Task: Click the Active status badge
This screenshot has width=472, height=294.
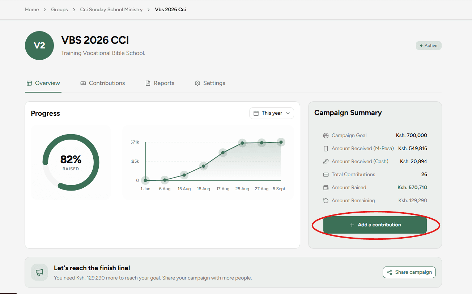Action: [429, 46]
